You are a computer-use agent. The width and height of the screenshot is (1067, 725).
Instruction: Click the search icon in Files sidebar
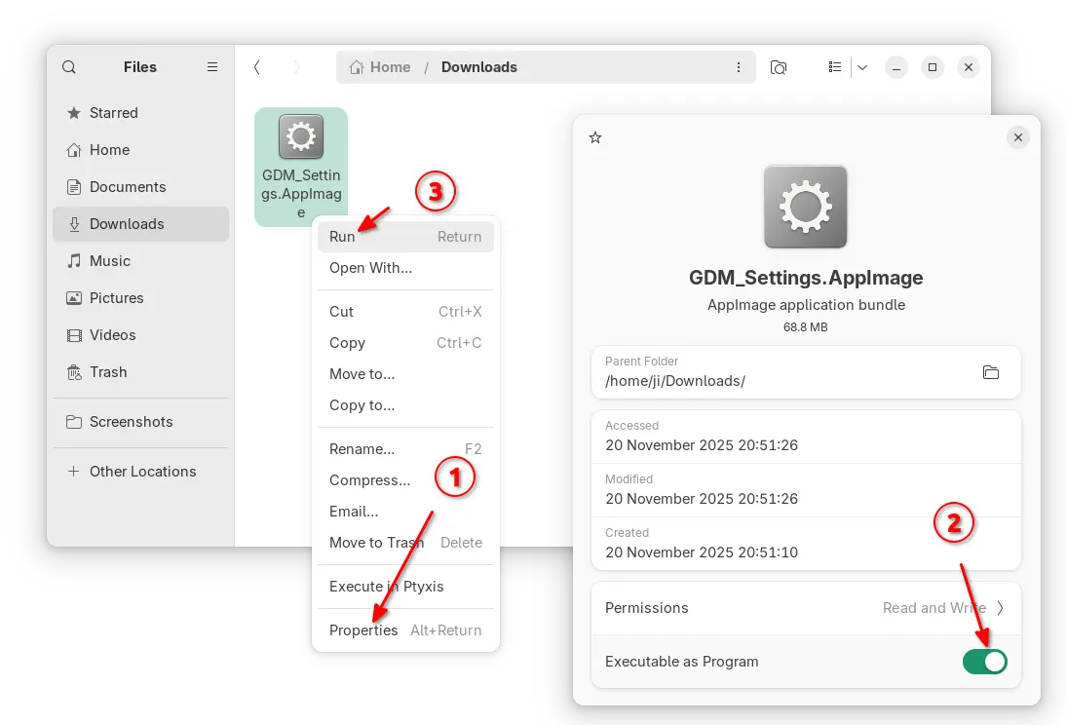tap(69, 67)
